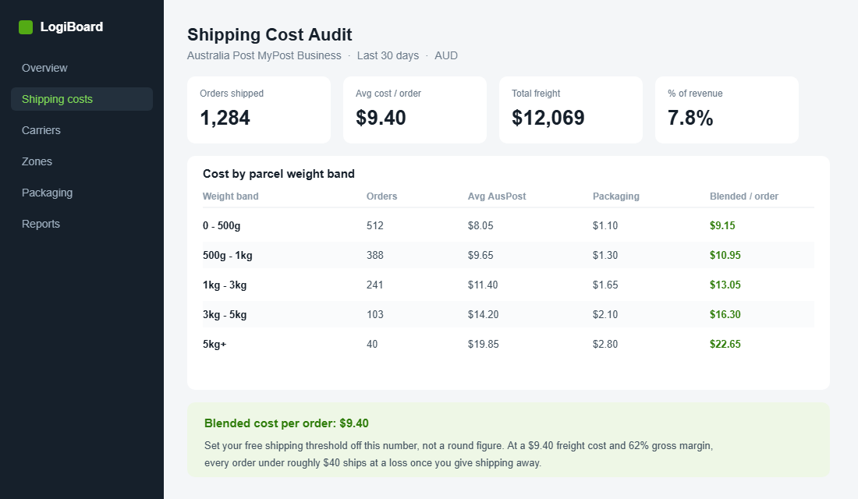Click the green LogiBoard logo square

pyautogui.click(x=26, y=27)
